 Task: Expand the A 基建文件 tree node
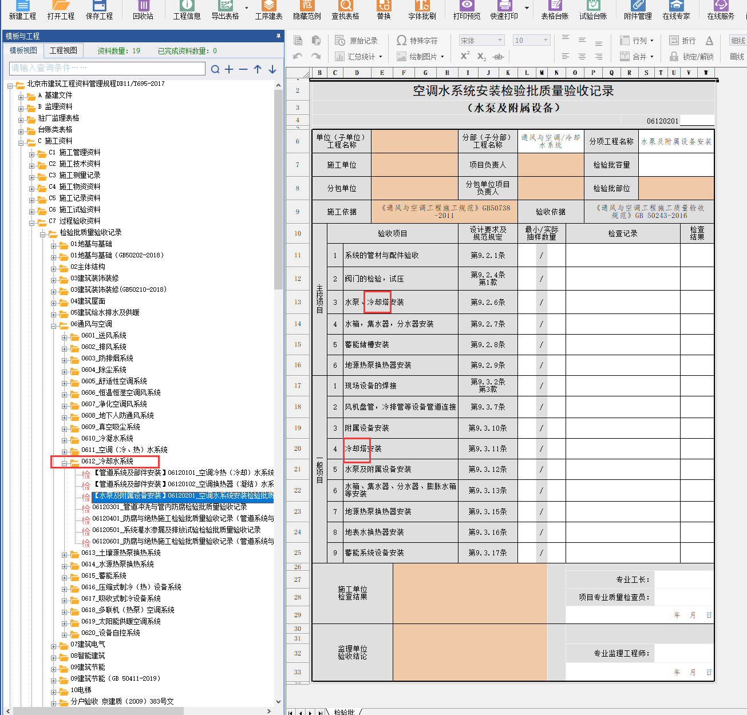[x=21, y=97]
